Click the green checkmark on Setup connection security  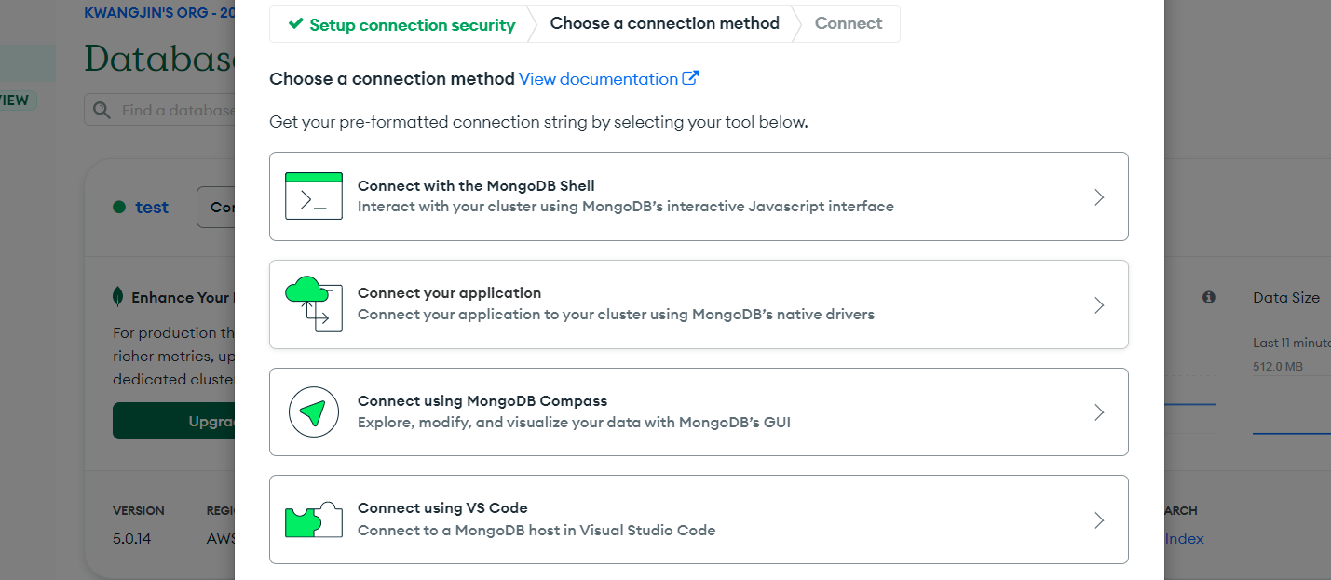tap(296, 24)
